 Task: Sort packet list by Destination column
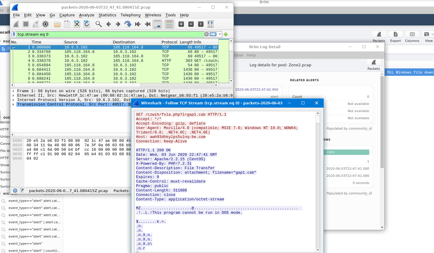(136, 42)
